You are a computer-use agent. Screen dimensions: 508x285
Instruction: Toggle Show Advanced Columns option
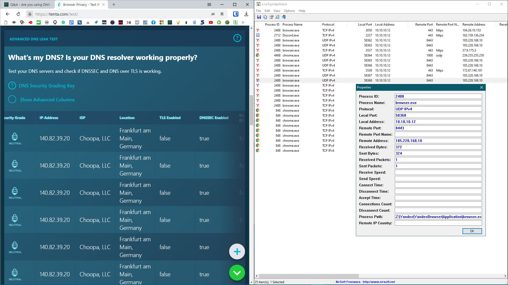point(12,99)
